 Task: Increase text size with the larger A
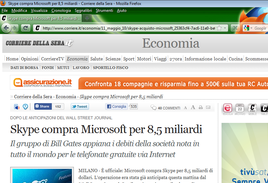(193, 107)
